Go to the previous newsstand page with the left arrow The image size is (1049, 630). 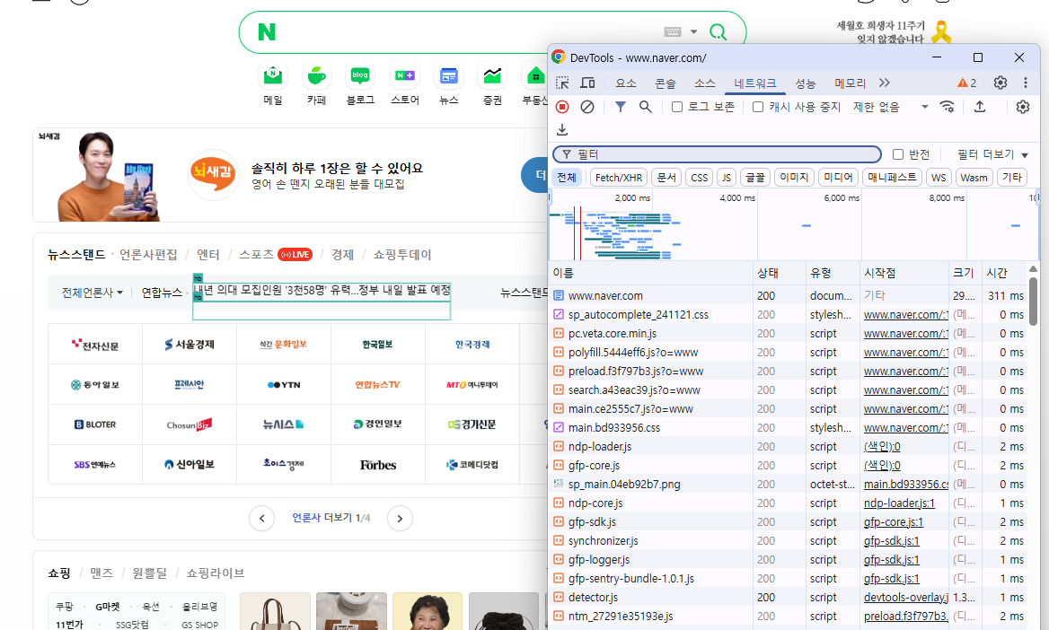tap(261, 519)
